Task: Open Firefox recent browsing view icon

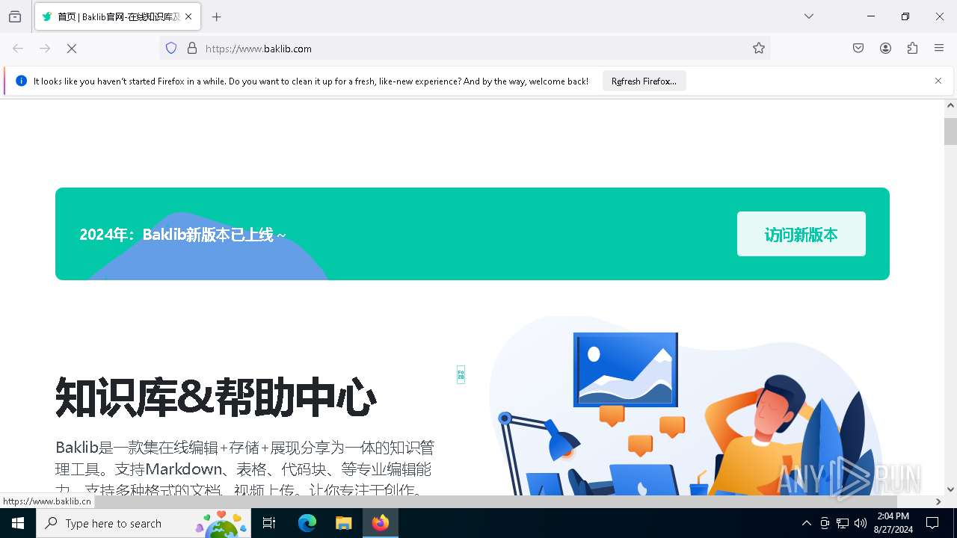Action: click(x=15, y=16)
